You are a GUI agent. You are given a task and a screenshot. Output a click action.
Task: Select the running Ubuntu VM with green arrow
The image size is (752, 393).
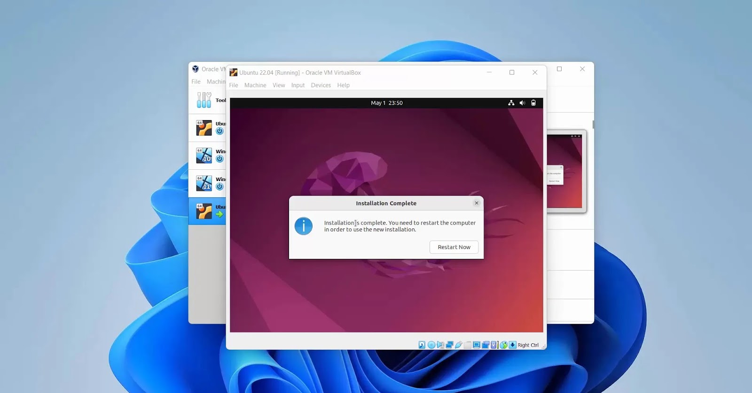pyautogui.click(x=207, y=211)
